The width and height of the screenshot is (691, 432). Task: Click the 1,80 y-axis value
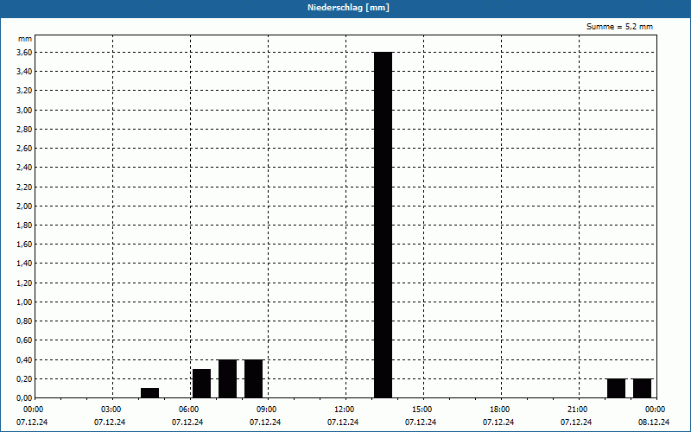pyautogui.click(x=24, y=226)
